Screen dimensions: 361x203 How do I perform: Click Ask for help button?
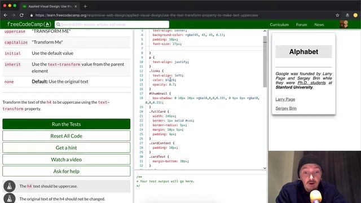[x=67, y=171]
